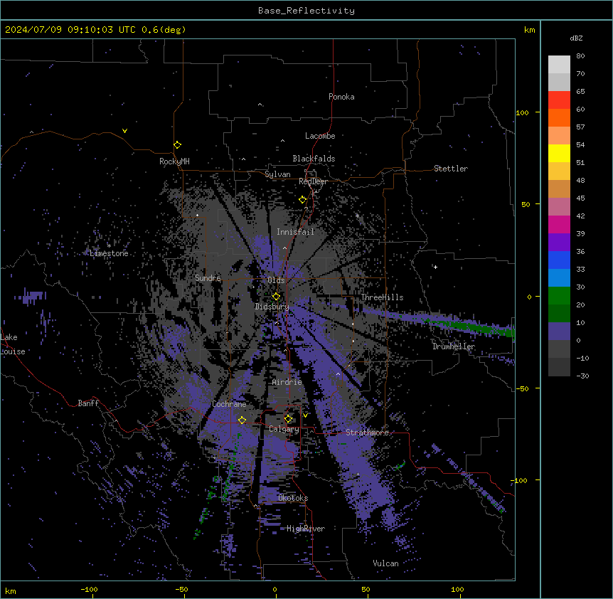This screenshot has width=613, height=599.
Task: Select the yellow radar marker between Olds and Didsbury
Action: [276, 297]
